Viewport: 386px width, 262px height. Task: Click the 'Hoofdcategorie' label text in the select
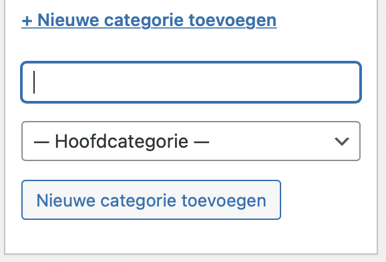pyautogui.click(x=122, y=142)
